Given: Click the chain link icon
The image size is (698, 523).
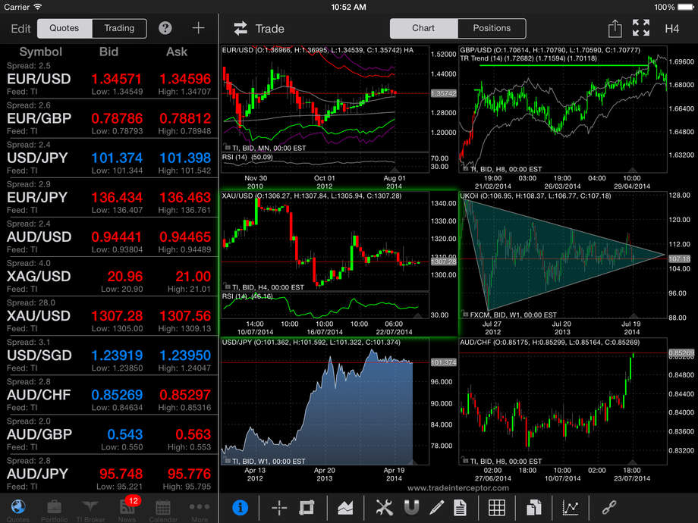Looking at the screenshot, I should pyautogui.click(x=609, y=507).
